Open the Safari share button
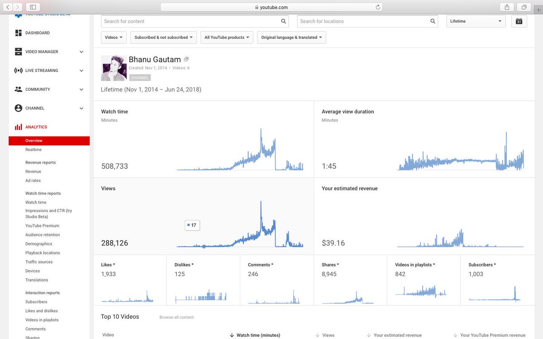The height and width of the screenshot is (339, 543). (507, 7)
